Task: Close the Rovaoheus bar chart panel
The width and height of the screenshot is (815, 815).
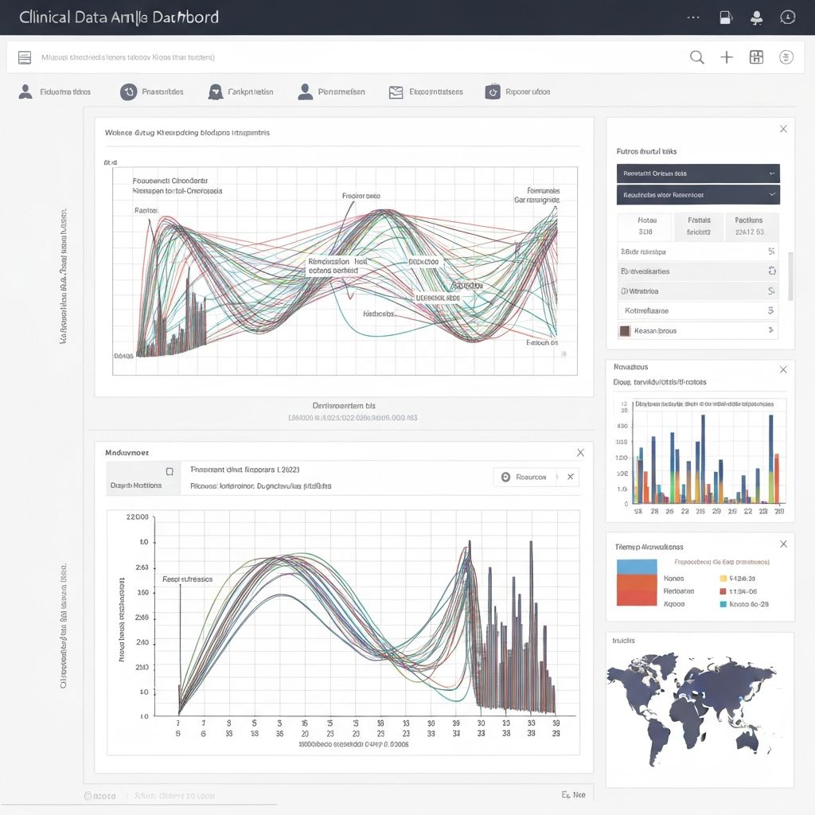Action: (x=783, y=369)
